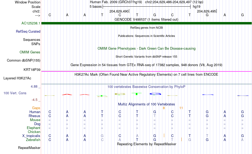
Task: Click the 5 bases scale label
Action: point(95,7)
